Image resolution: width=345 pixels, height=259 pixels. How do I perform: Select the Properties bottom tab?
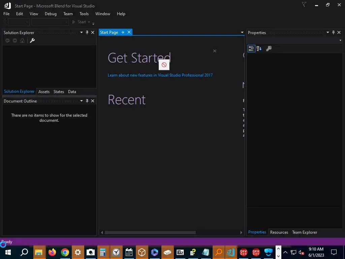257,232
